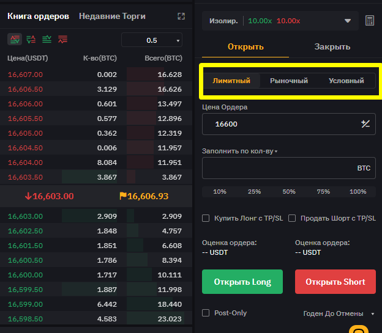Select ask price 16,603.50
This screenshot has width=382, height=333.
(x=25, y=177)
